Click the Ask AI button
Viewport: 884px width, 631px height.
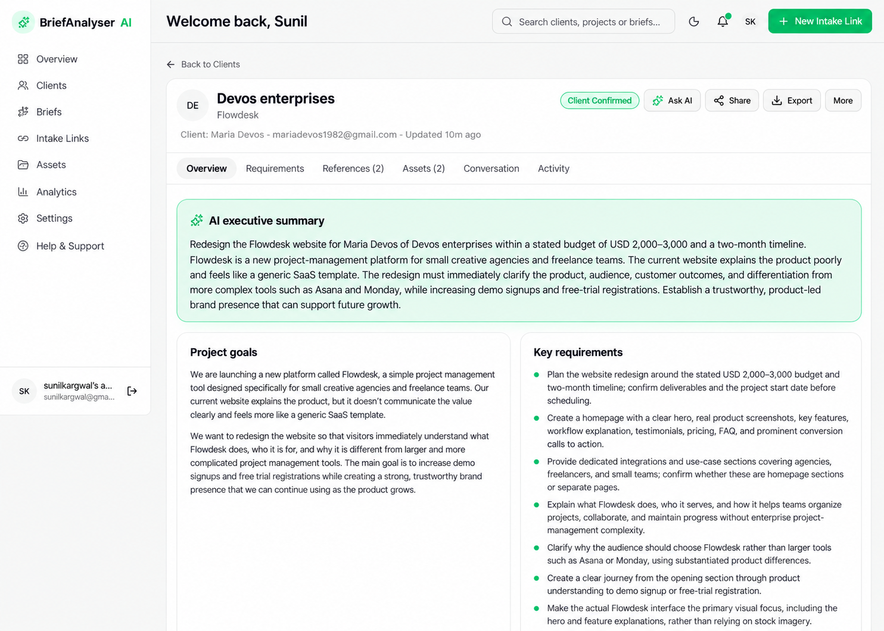coord(672,101)
